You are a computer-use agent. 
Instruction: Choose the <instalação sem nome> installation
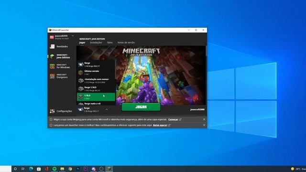pyautogui.click(x=96, y=81)
